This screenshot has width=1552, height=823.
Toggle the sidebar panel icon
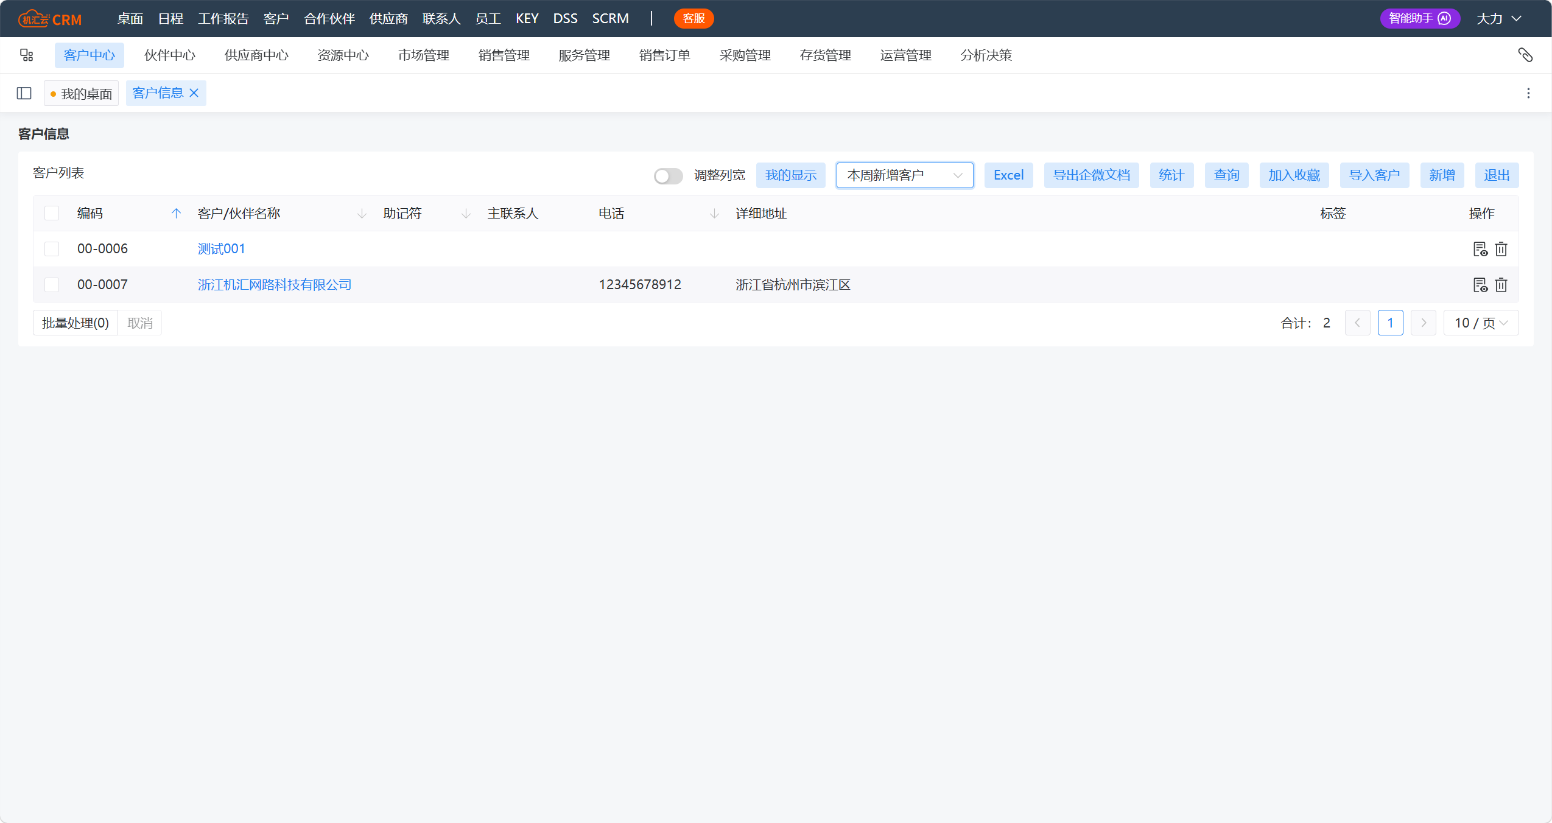(24, 93)
